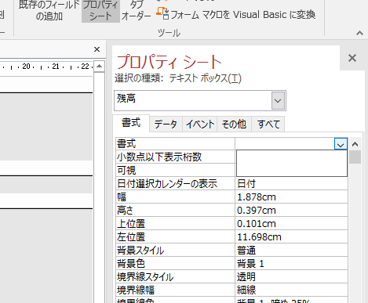368x303 pixels.
Task: Click the 書式 property value field
Action: (x=285, y=144)
